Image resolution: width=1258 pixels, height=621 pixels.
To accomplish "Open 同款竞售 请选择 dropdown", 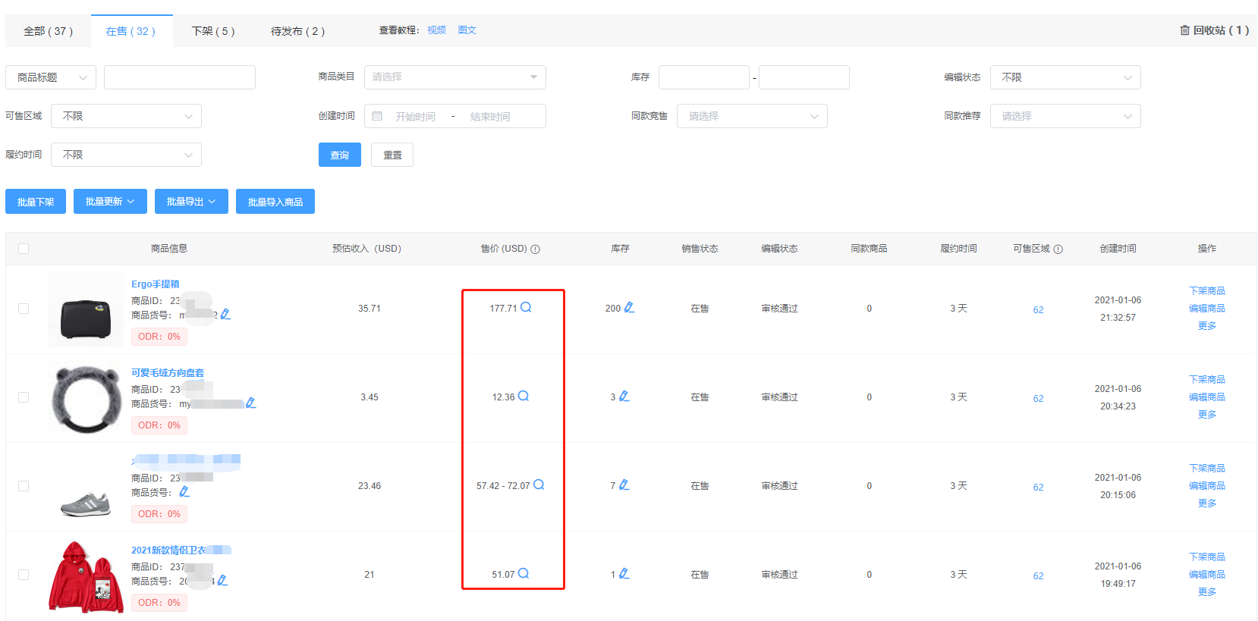I will pos(752,116).
